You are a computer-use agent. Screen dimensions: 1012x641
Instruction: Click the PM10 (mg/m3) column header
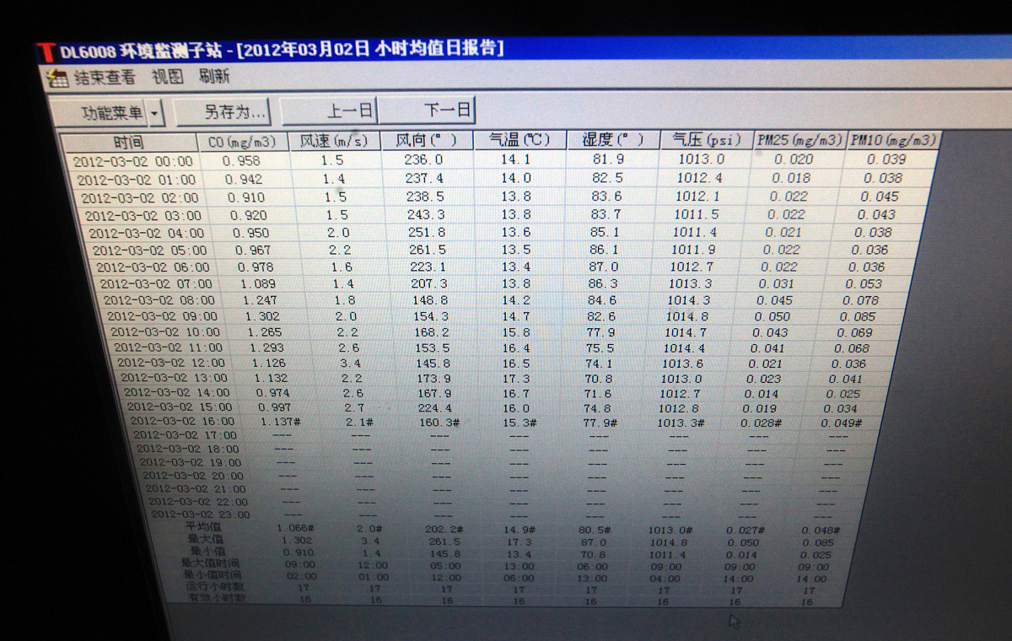(x=893, y=140)
